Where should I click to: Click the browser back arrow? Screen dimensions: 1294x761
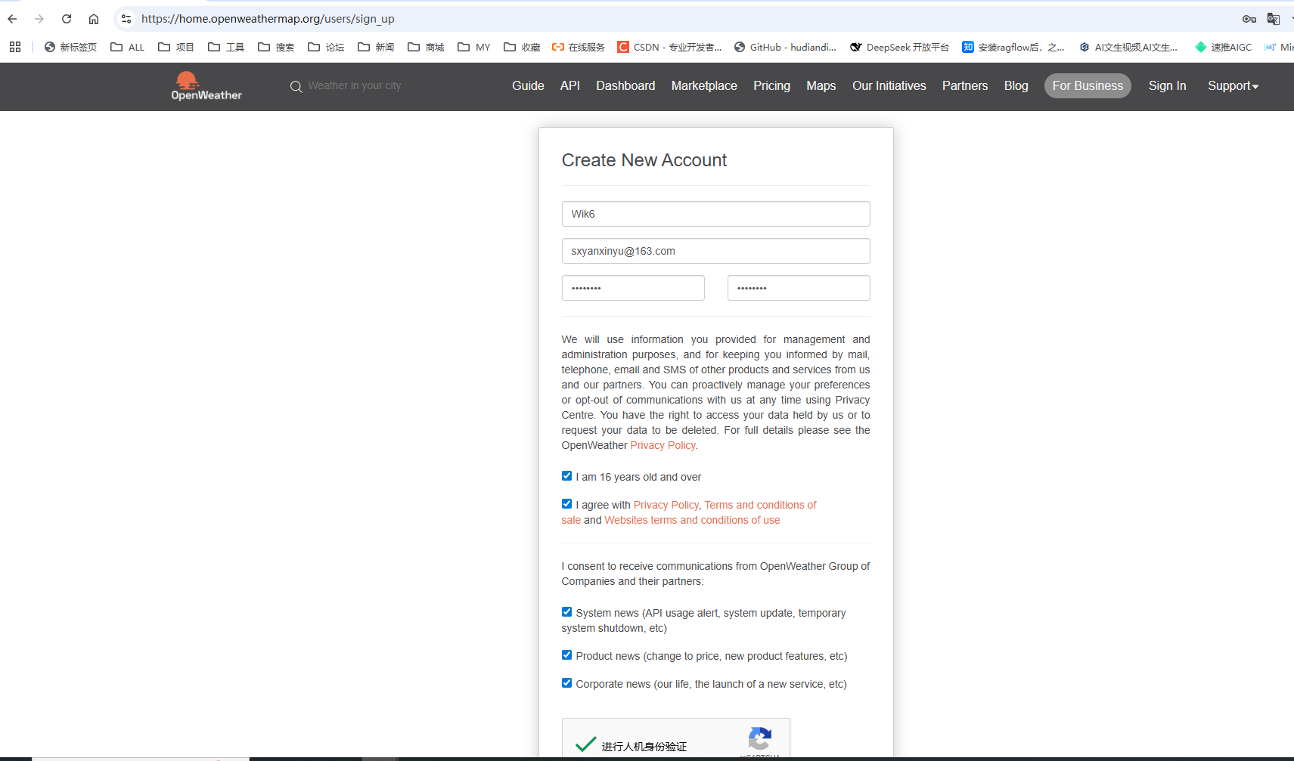pos(12,19)
